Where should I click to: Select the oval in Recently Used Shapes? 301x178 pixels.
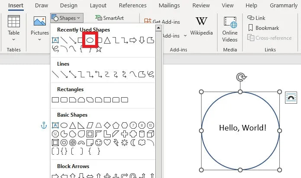coord(90,40)
